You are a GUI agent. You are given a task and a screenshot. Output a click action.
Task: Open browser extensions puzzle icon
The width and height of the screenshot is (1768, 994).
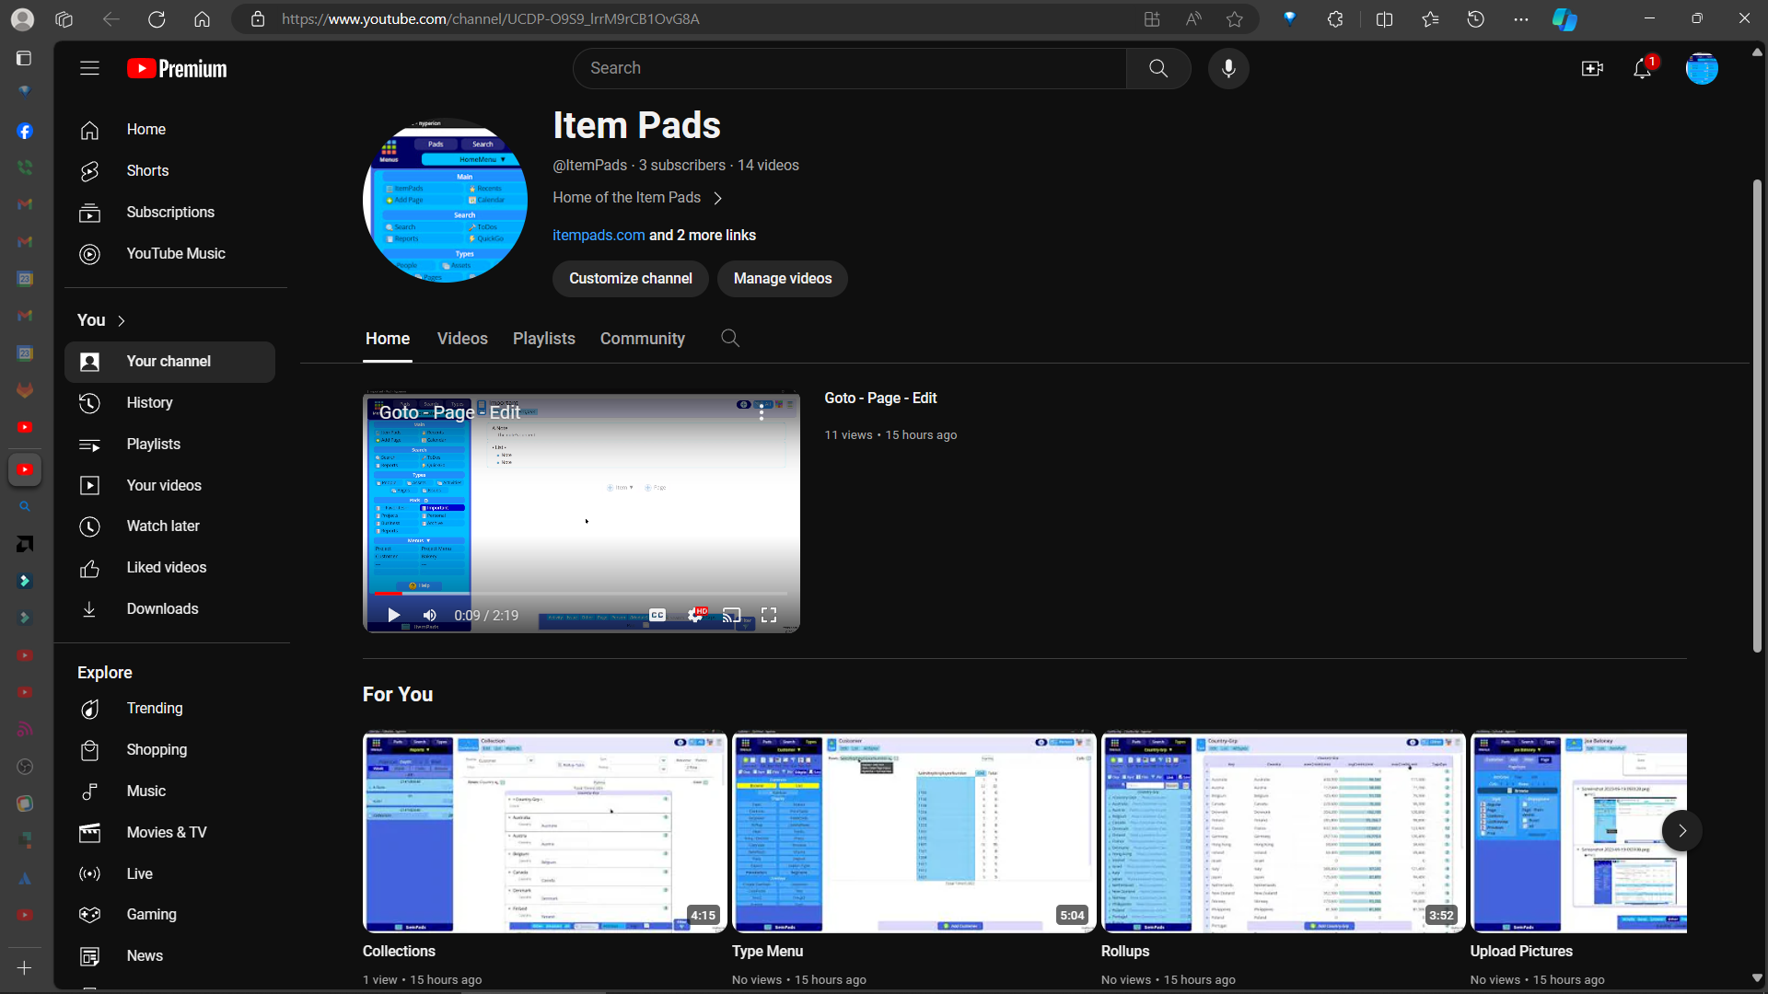(x=1335, y=19)
